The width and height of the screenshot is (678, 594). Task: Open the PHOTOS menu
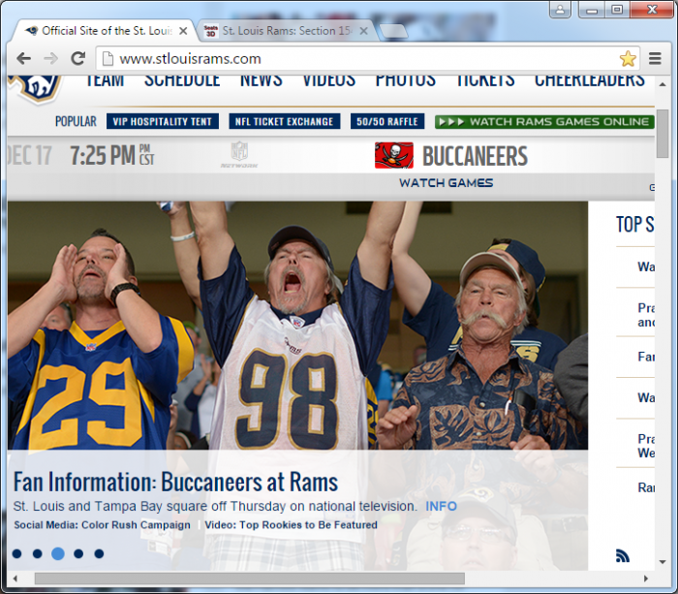[x=405, y=80]
